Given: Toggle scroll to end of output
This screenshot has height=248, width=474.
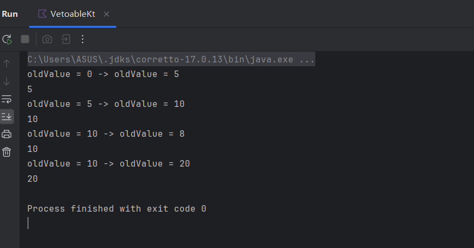Looking at the screenshot, I should (7, 117).
